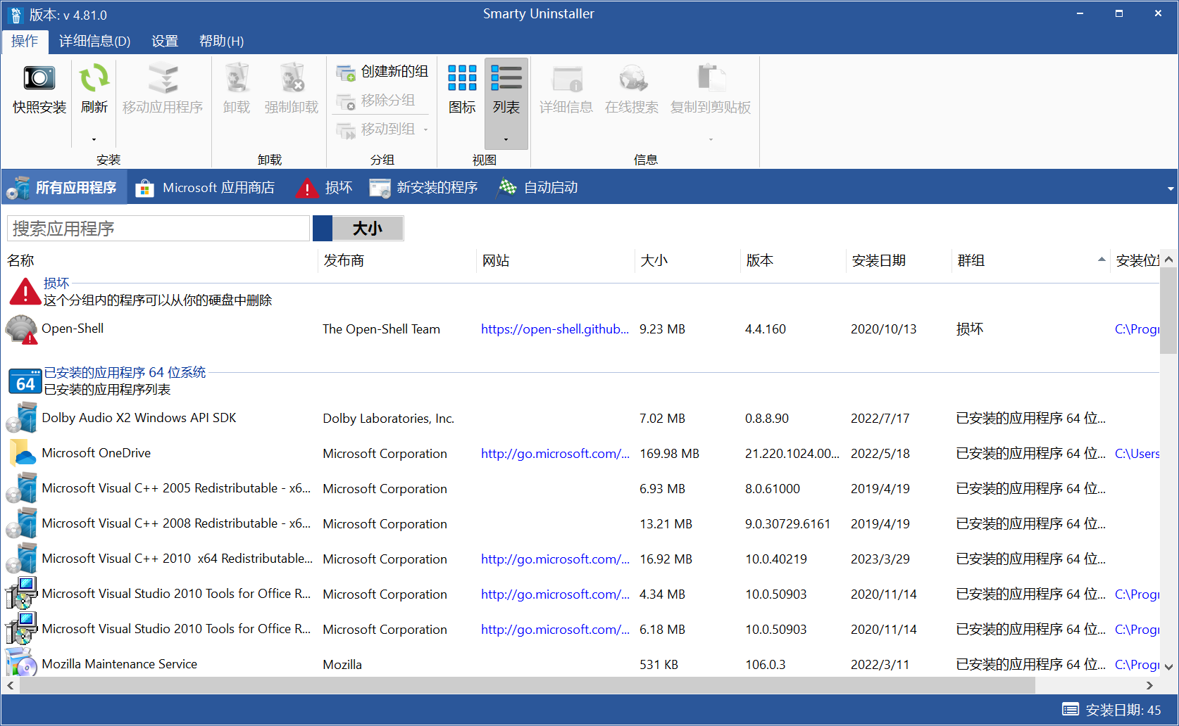The image size is (1179, 726).
Task: Expand the dropdown arrow under 列表
Action: [x=506, y=139]
